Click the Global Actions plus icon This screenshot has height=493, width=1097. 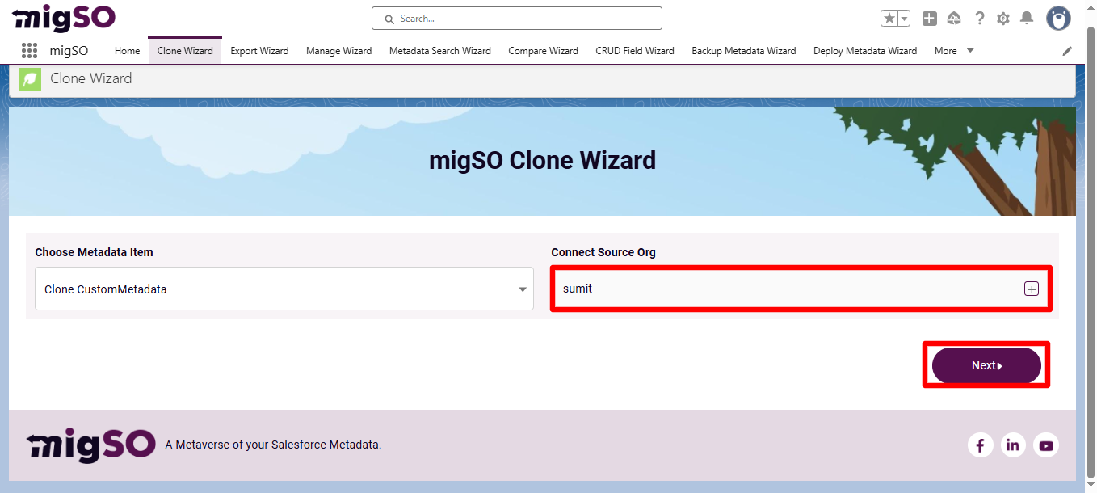[930, 18]
